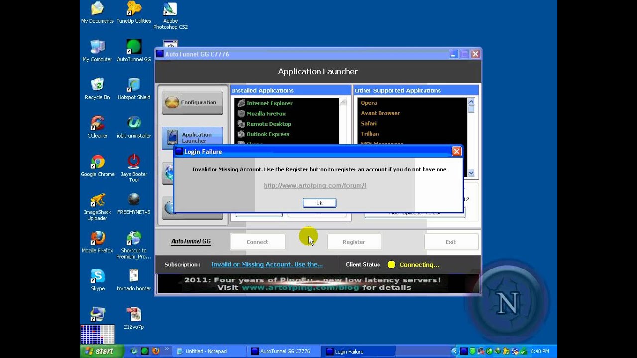
Task: Open Mozilla Firefox desktop shortcut
Action: tap(97, 242)
